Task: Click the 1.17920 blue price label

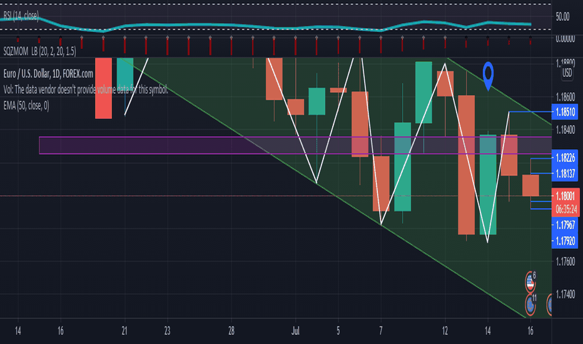Action: [x=565, y=241]
